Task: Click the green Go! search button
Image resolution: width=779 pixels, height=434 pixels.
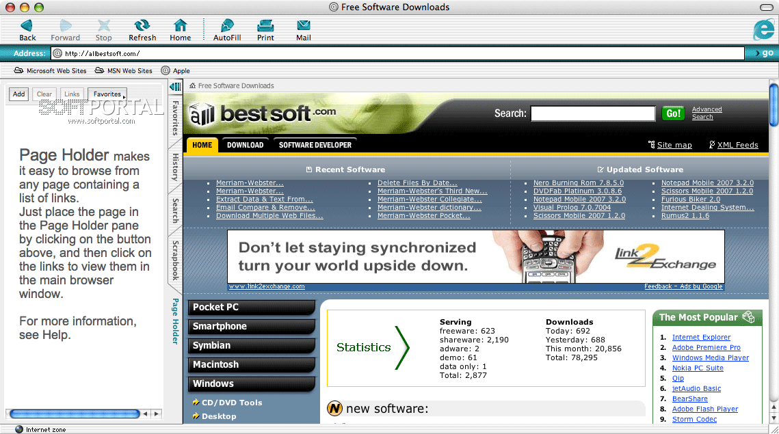Action: [673, 113]
